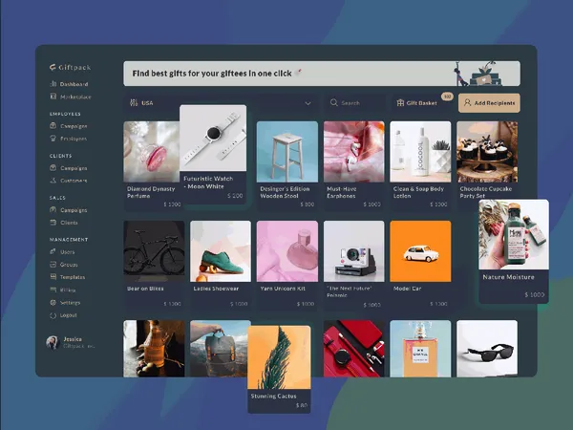
Task: Click the 'Find best gifts' banner
Action: pyautogui.click(x=322, y=74)
